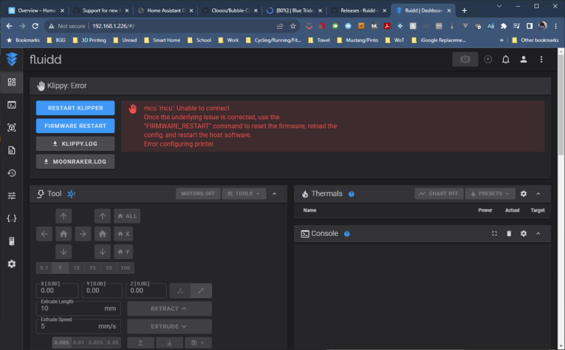Open the History page in sidebar
The image size is (565, 350).
11,173
